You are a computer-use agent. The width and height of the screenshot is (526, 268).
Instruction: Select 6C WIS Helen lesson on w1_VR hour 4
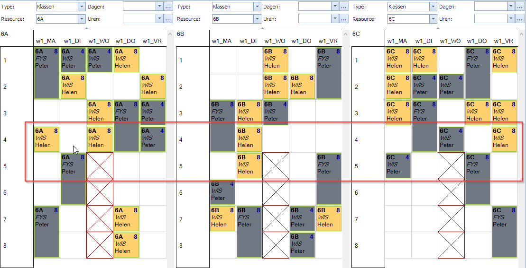pos(505,139)
